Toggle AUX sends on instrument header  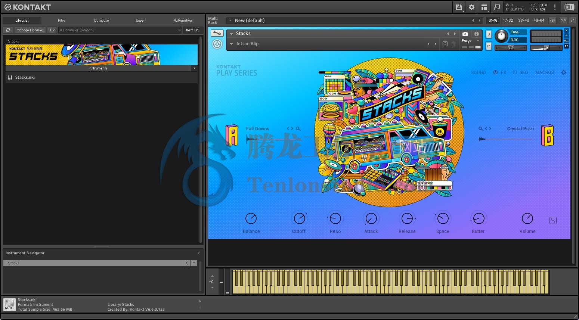(566, 40)
